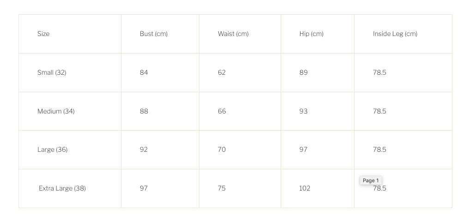Click the Size column header cell
The width and height of the screenshot is (469, 221).
coord(43,34)
